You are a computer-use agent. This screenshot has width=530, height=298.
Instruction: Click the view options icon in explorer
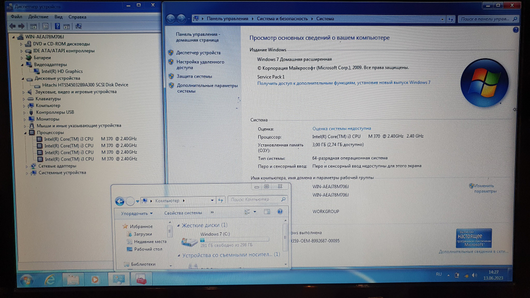(247, 212)
